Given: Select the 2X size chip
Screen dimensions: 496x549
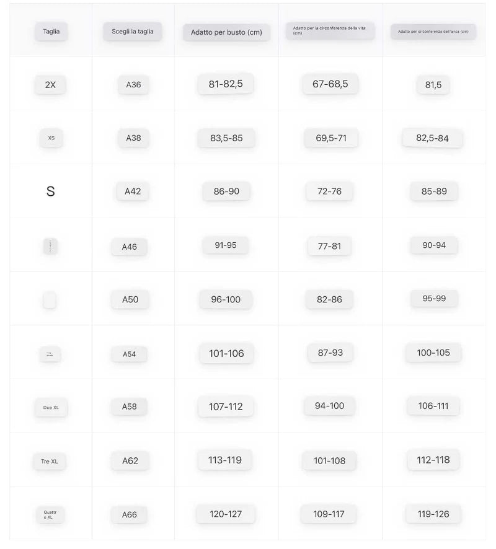Looking at the screenshot, I should 50,85.
